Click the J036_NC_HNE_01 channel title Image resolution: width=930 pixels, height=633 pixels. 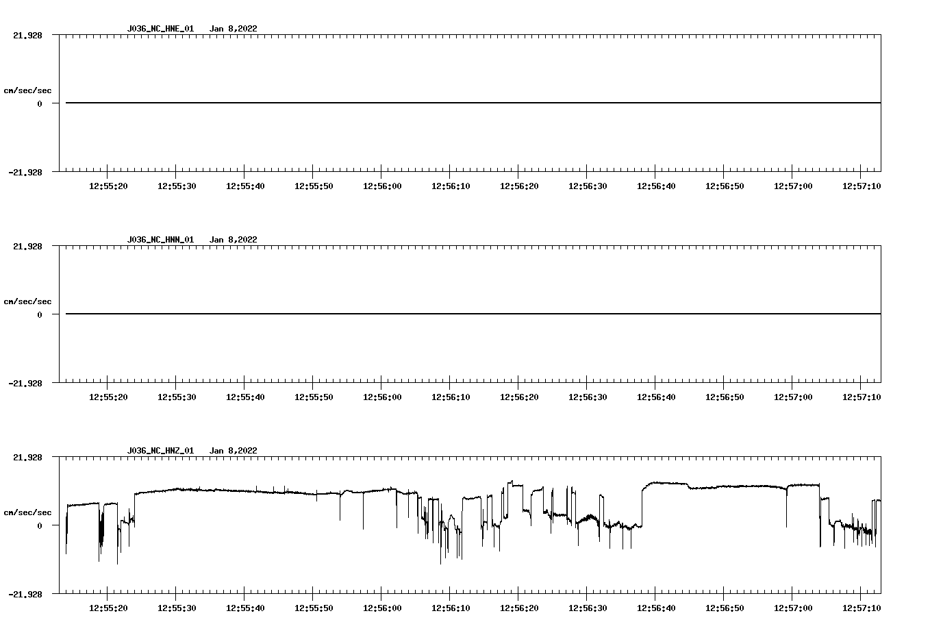point(160,29)
